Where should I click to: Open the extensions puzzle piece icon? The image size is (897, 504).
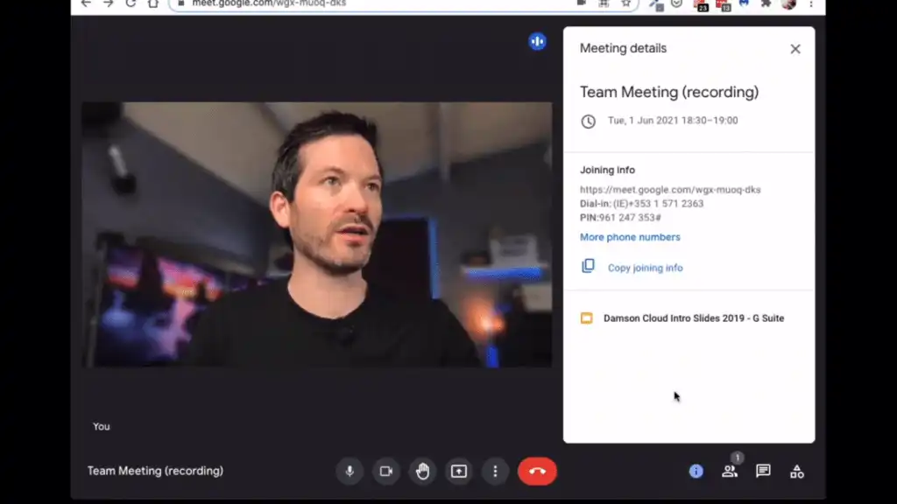pyautogui.click(x=766, y=3)
